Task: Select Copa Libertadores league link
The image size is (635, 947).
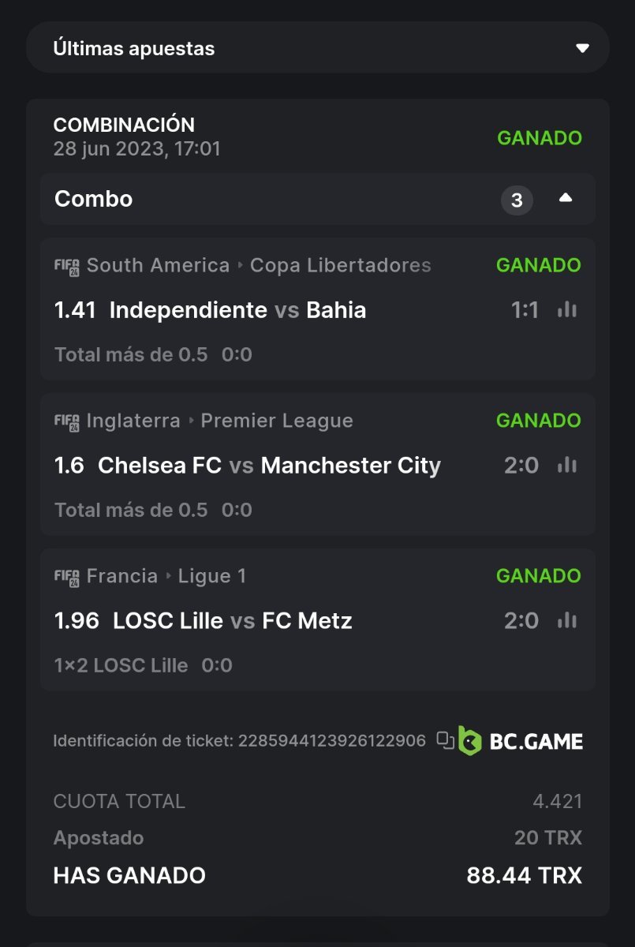Action: click(340, 265)
